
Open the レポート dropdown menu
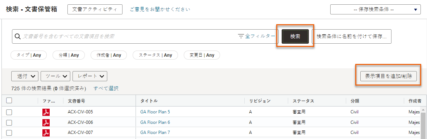click(90, 76)
